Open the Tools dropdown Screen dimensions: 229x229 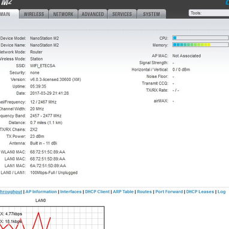coord(209,13)
